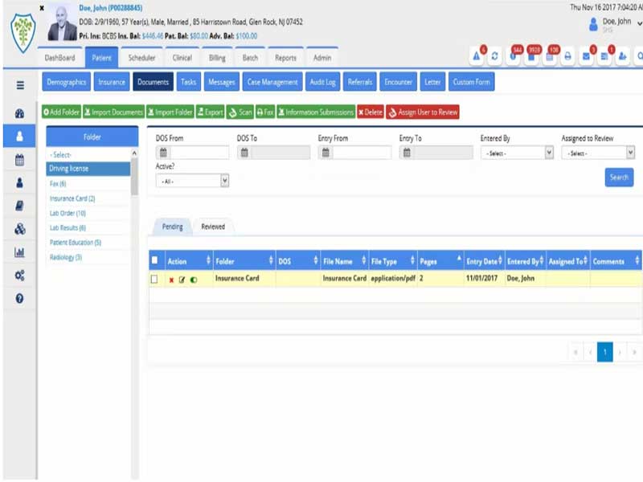This screenshot has height=482, width=643.
Task: Select the Patient Education (5) folder
Action: coord(76,243)
